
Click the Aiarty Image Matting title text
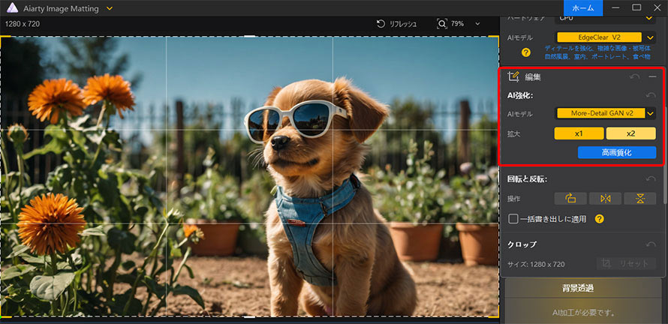[x=61, y=8]
